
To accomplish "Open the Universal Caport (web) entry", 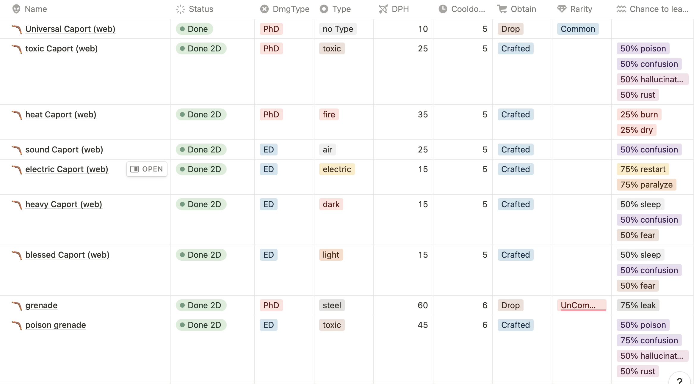I will (x=70, y=29).
